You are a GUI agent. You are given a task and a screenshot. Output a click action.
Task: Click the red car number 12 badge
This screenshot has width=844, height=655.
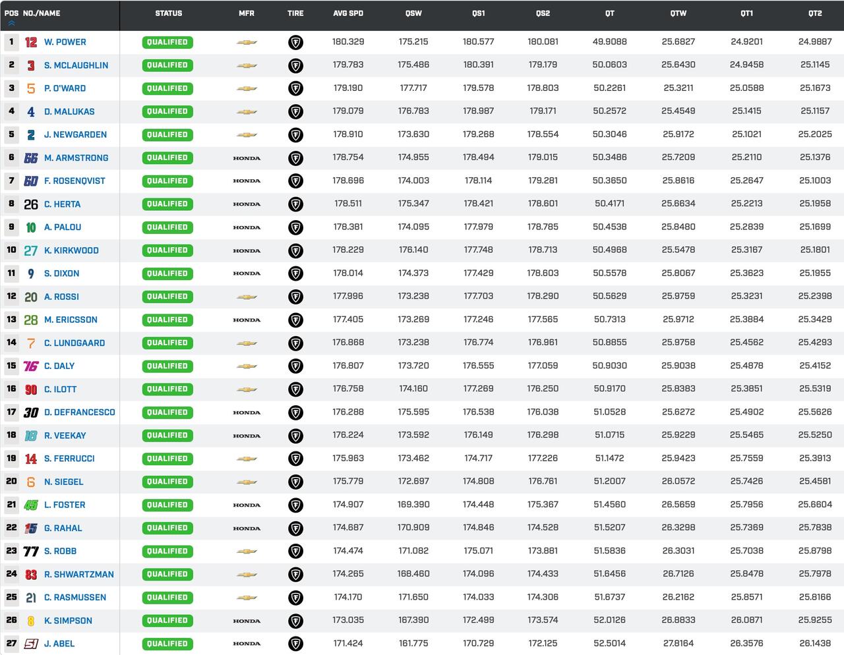click(x=31, y=42)
